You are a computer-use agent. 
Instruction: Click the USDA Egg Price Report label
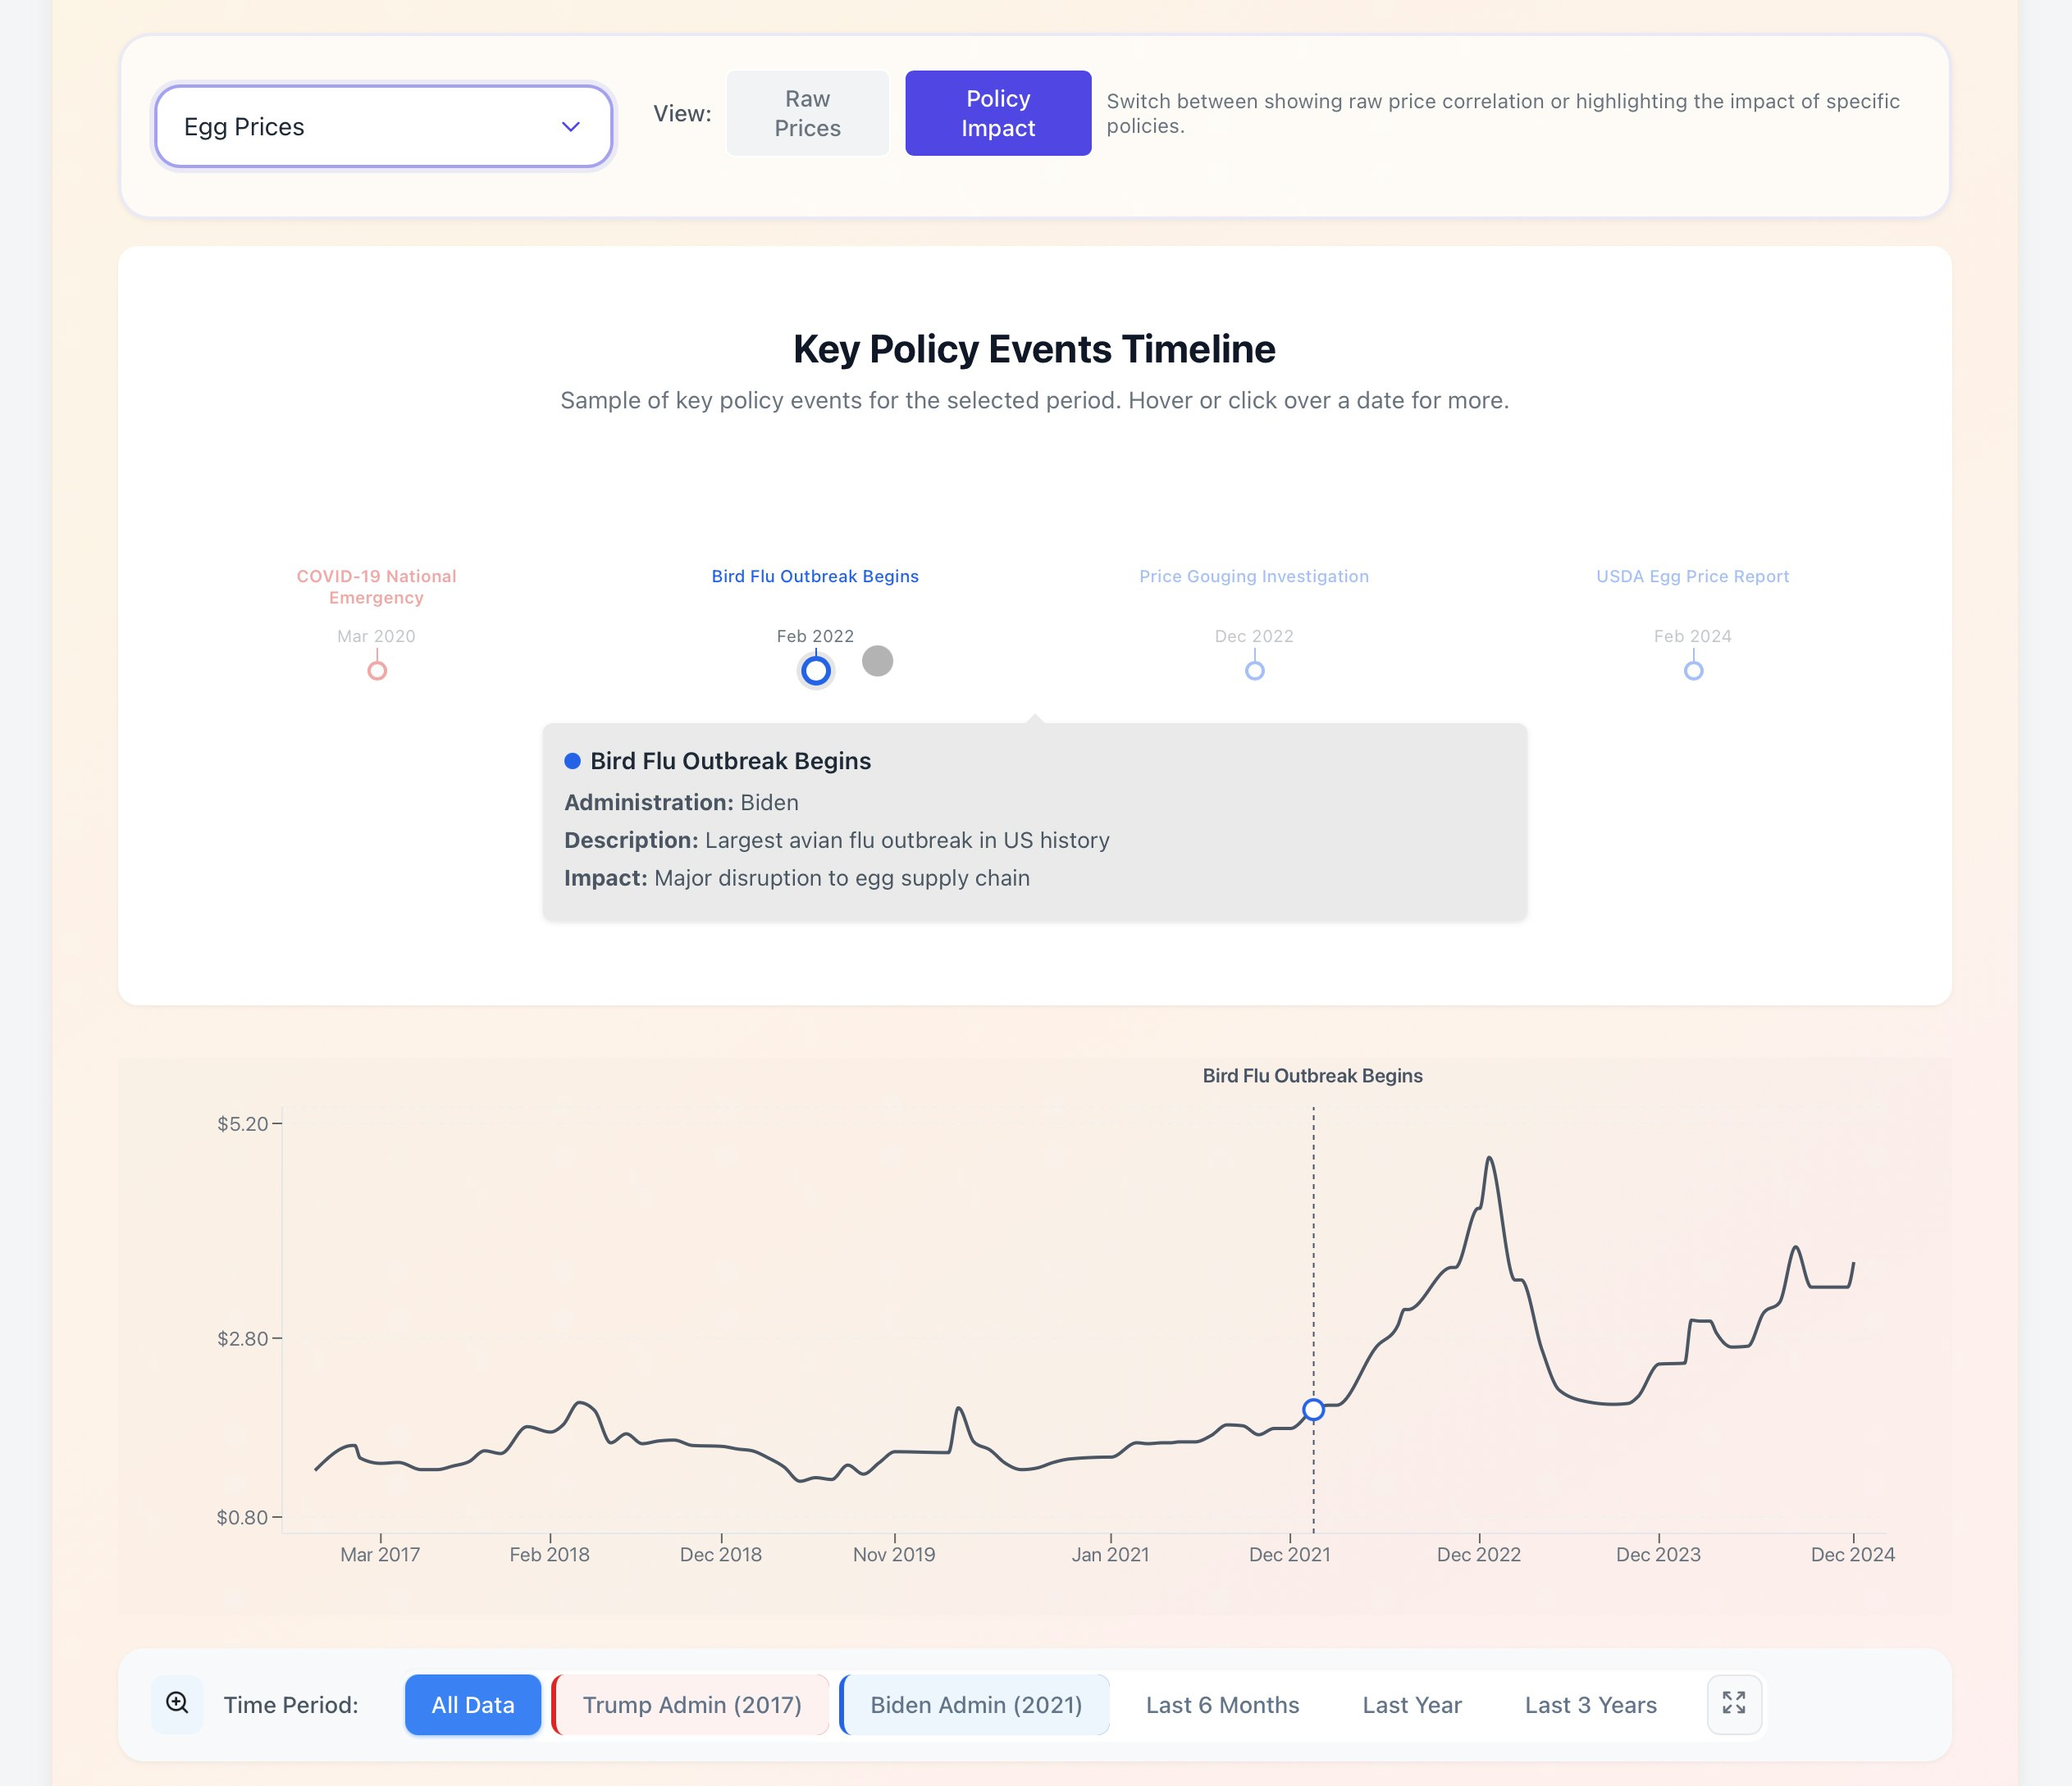(x=1692, y=576)
